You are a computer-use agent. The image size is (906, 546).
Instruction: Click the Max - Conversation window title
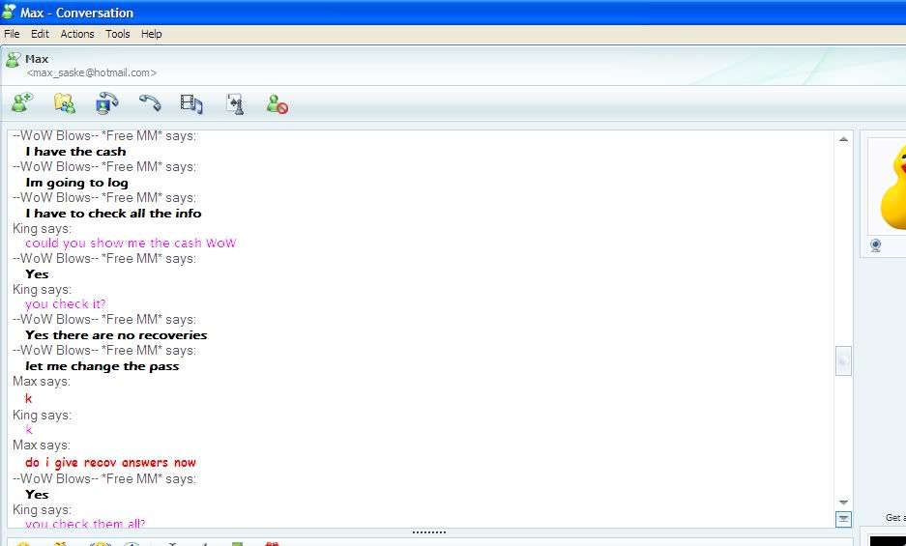tap(76, 13)
